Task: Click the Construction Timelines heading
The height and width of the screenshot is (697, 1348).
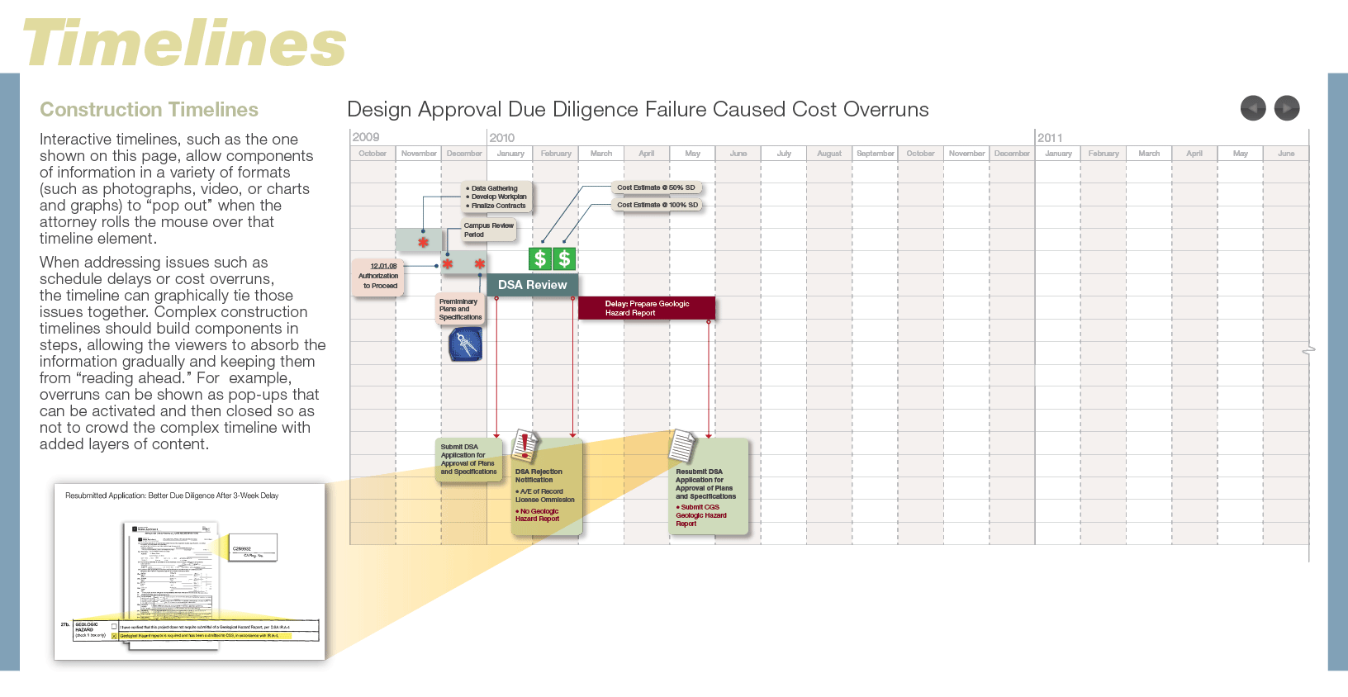Action: [149, 110]
